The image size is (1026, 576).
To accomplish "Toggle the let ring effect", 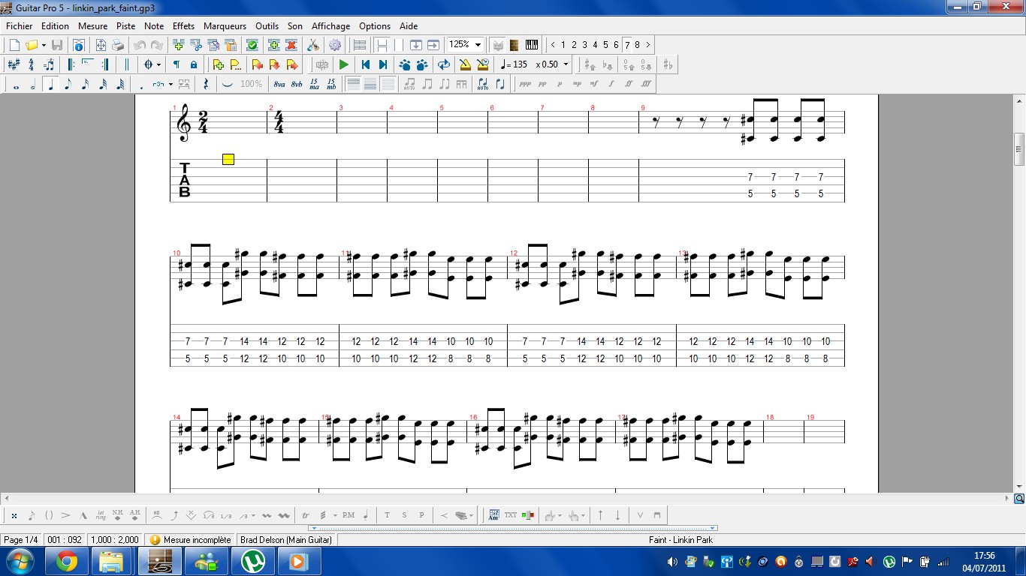I will pos(101,515).
